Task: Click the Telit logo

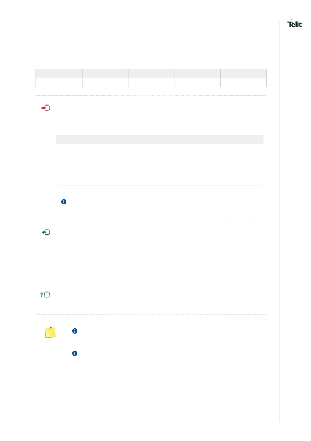Action: tap(294, 24)
